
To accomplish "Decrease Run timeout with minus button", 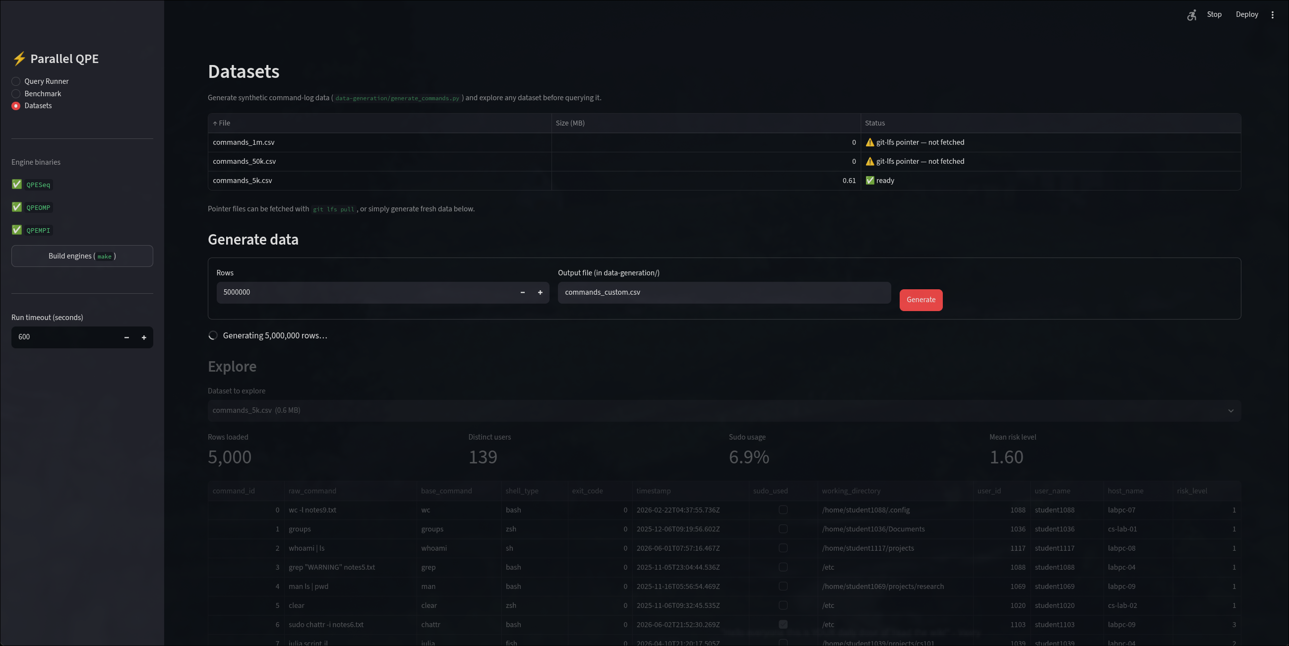I will (126, 337).
